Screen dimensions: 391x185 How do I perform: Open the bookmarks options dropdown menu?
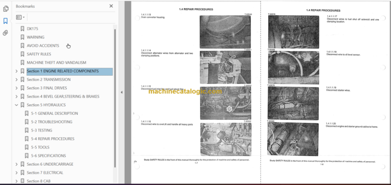click(20, 17)
